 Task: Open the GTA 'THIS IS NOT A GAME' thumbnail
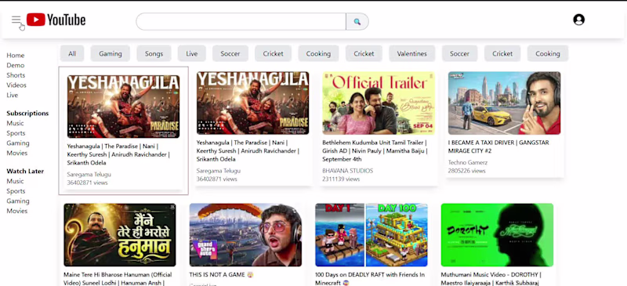245,235
